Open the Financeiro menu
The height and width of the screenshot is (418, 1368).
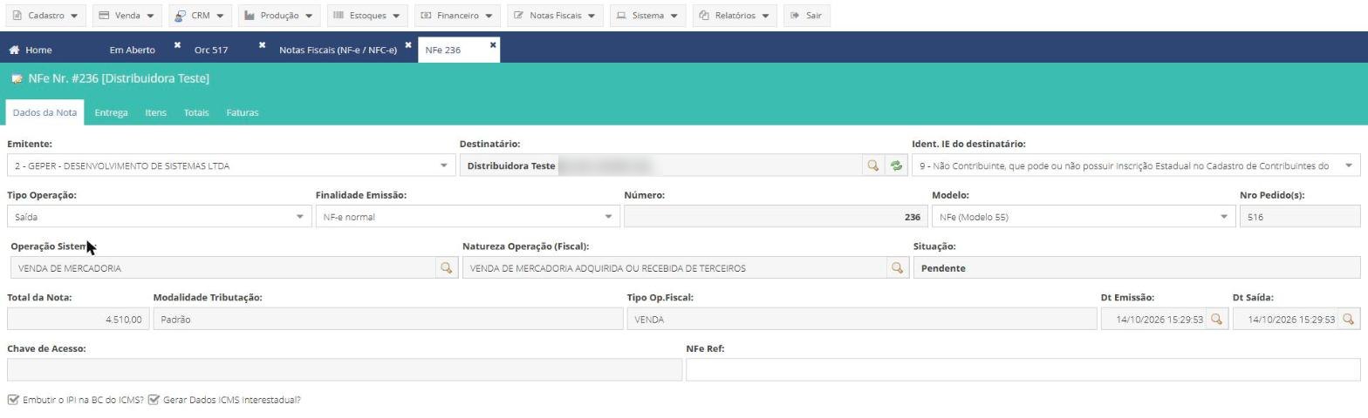pos(457,16)
